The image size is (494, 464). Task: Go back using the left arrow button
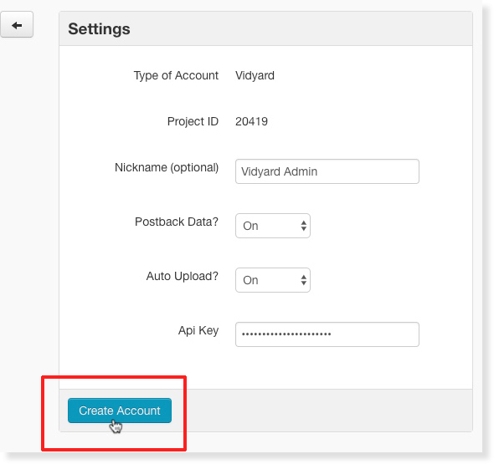[x=17, y=24]
